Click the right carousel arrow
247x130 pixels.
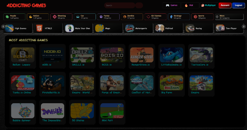pyautogui.click(x=243, y=26)
